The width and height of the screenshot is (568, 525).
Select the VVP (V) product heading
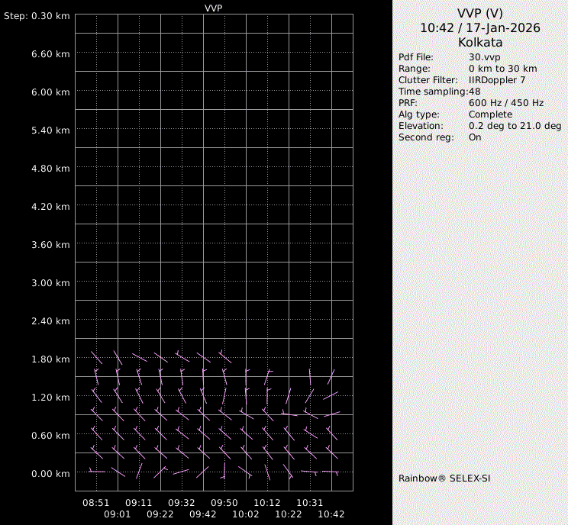[x=480, y=13]
